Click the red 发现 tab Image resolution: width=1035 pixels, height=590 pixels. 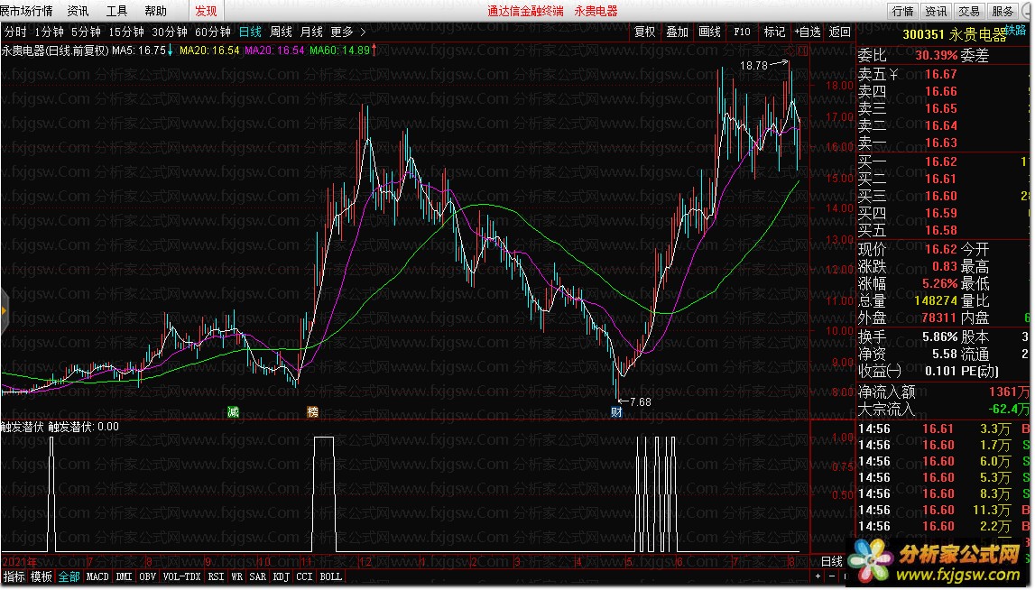click(206, 11)
